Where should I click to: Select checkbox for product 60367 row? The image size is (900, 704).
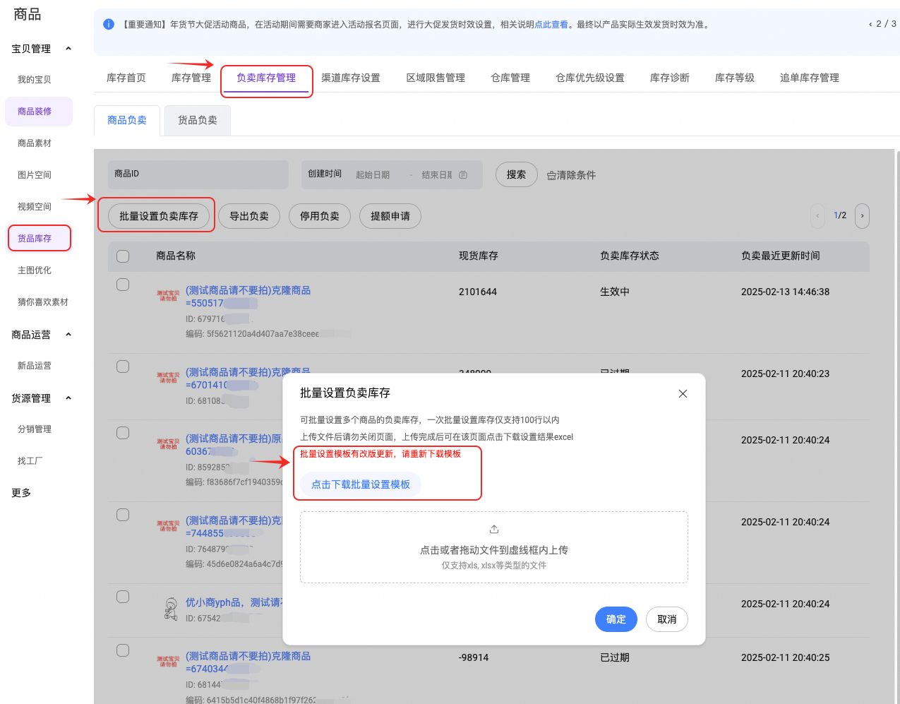point(123,433)
